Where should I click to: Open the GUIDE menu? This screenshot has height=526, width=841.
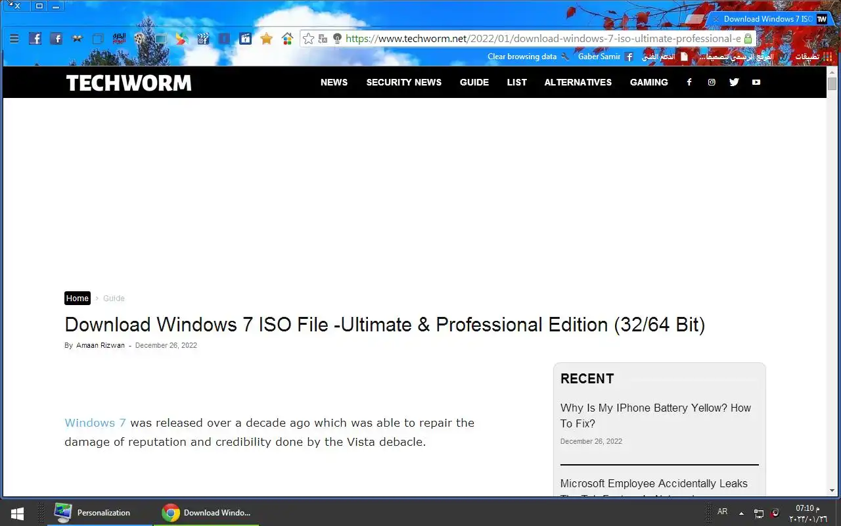(474, 82)
